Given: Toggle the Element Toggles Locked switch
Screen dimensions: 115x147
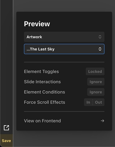Looking at the screenshot, I should [x=95, y=71].
